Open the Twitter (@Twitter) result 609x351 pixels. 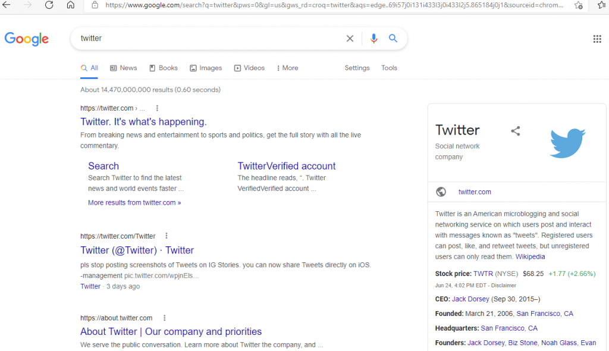point(137,250)
